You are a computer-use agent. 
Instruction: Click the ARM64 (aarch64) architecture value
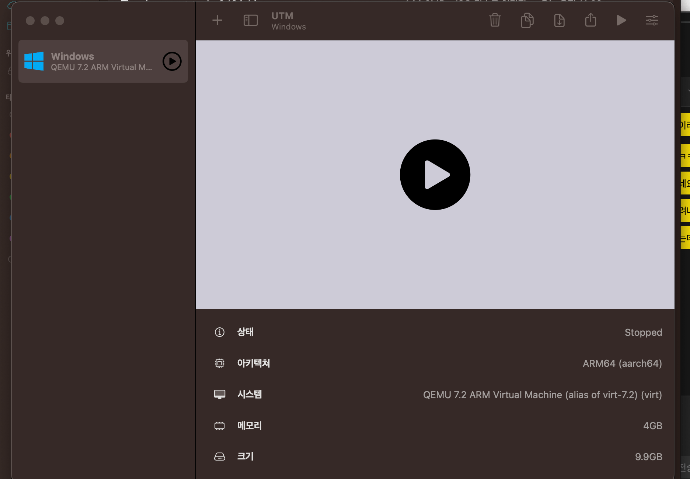[x=622, y=363]
